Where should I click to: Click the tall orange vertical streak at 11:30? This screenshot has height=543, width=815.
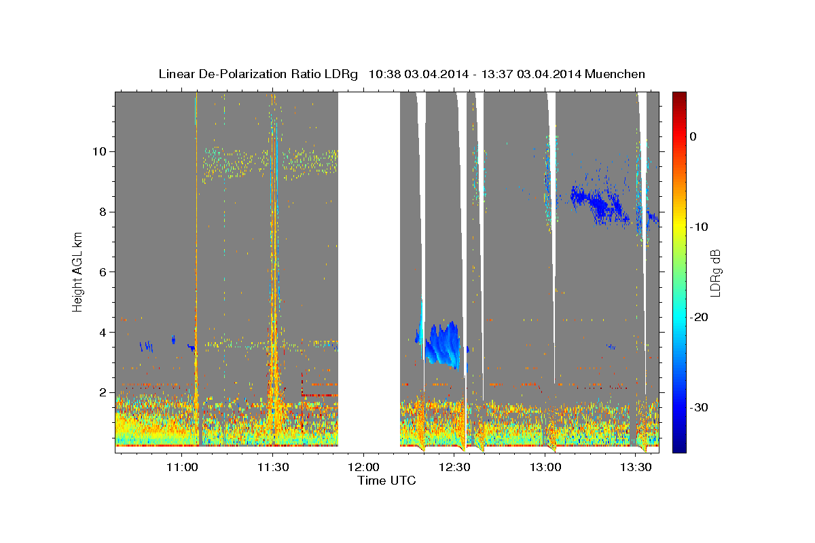point(274,271)
